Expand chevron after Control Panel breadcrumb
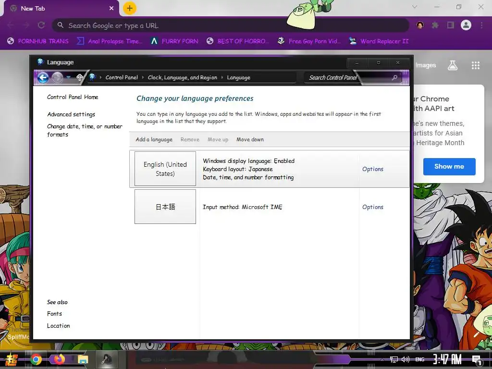This screenshot has width=492, height=369. point(143,77)
